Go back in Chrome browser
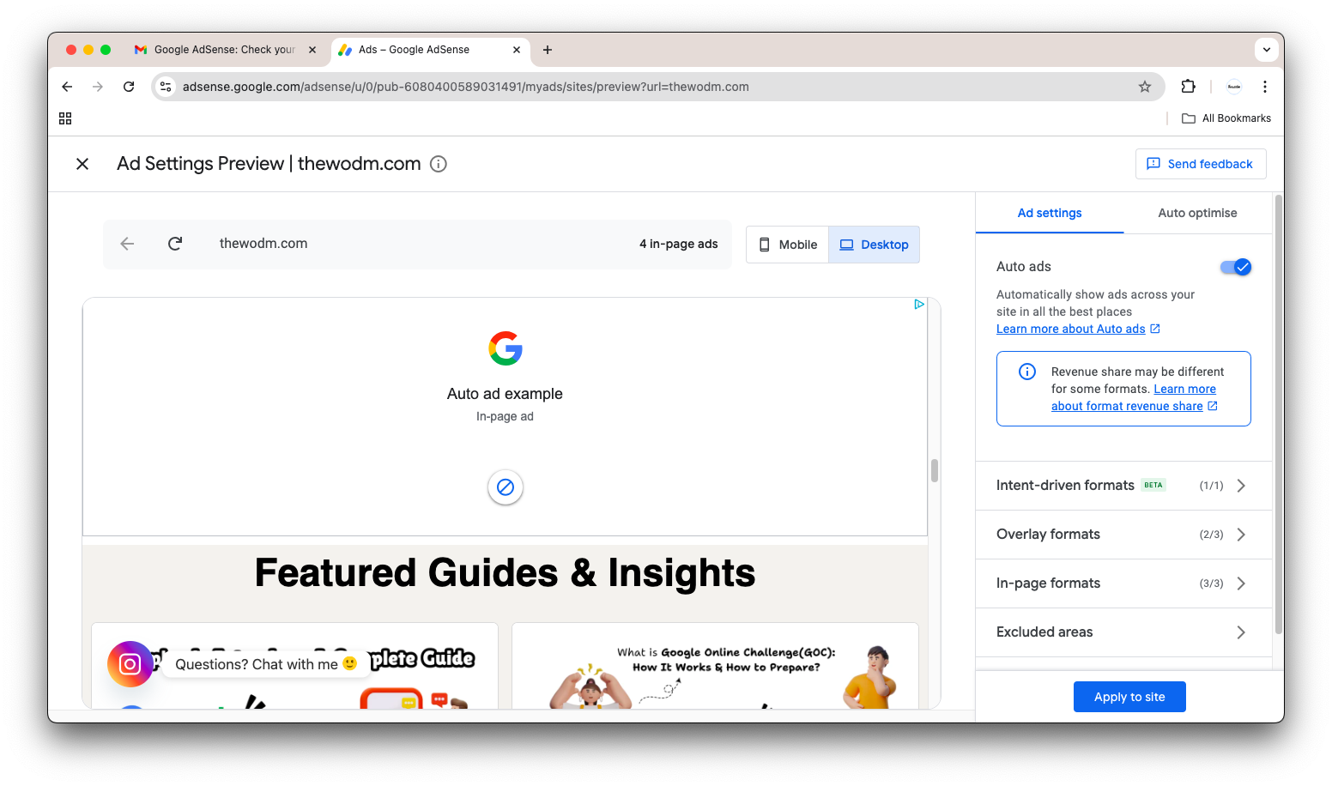 [x=67, y=87]
